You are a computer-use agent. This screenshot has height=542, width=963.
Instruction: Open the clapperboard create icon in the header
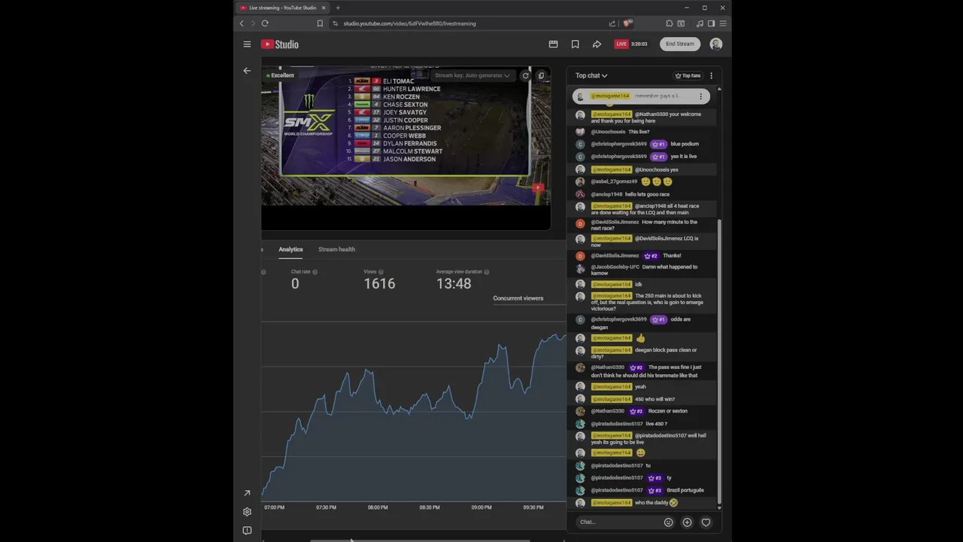(553, 44)
